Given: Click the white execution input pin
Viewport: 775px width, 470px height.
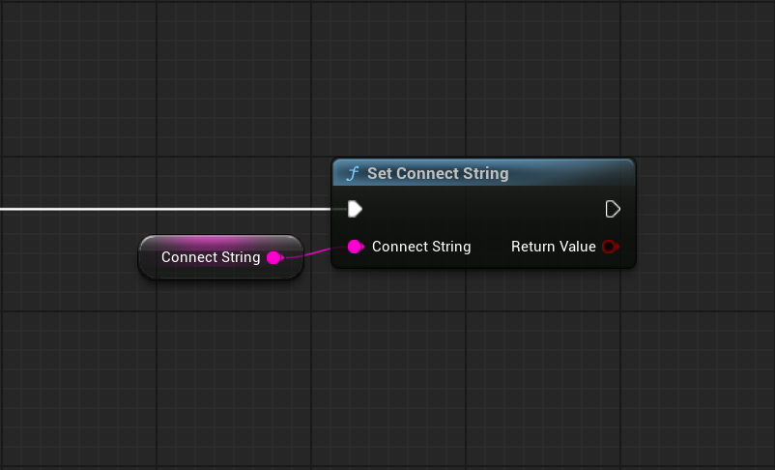Looking at the screenshot, I should tap(355, 209).
